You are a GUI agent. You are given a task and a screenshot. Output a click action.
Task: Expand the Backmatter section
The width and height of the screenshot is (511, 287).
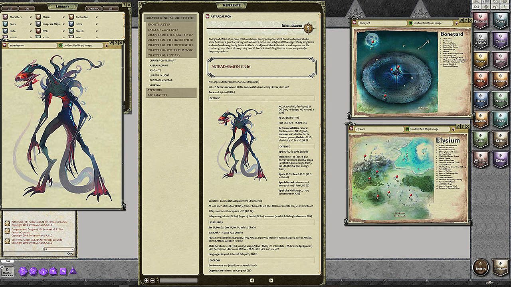[x=171, y=95]
